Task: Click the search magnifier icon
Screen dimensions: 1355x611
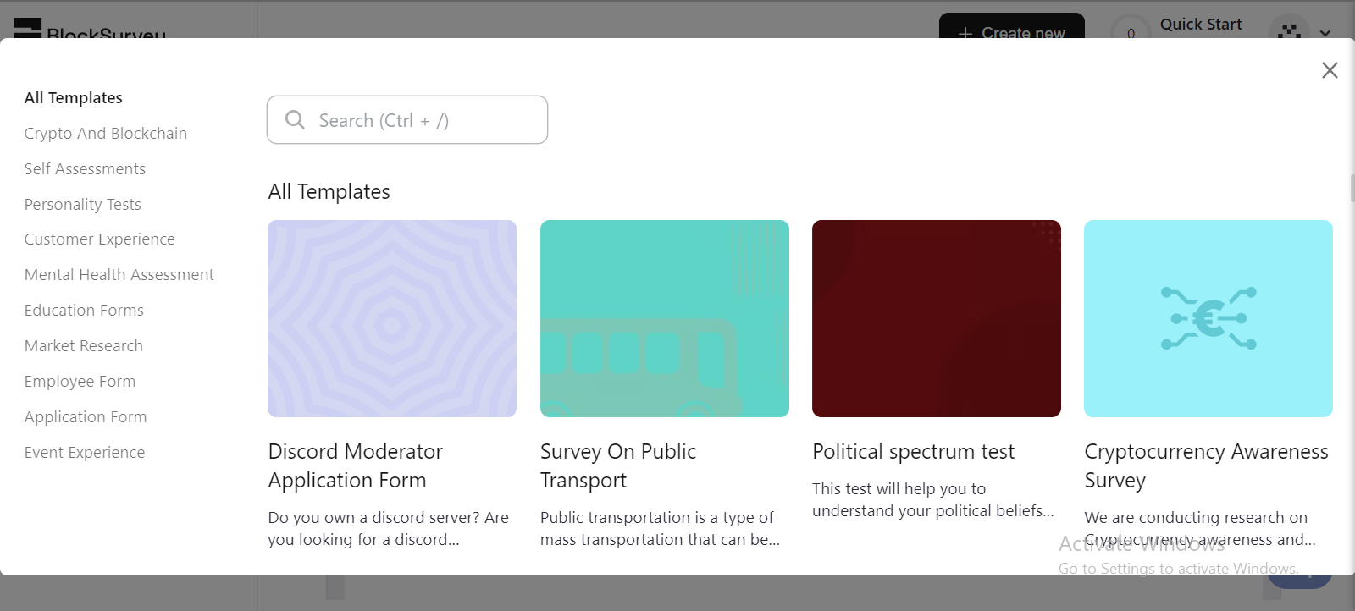Action: [x=295, y=119]
